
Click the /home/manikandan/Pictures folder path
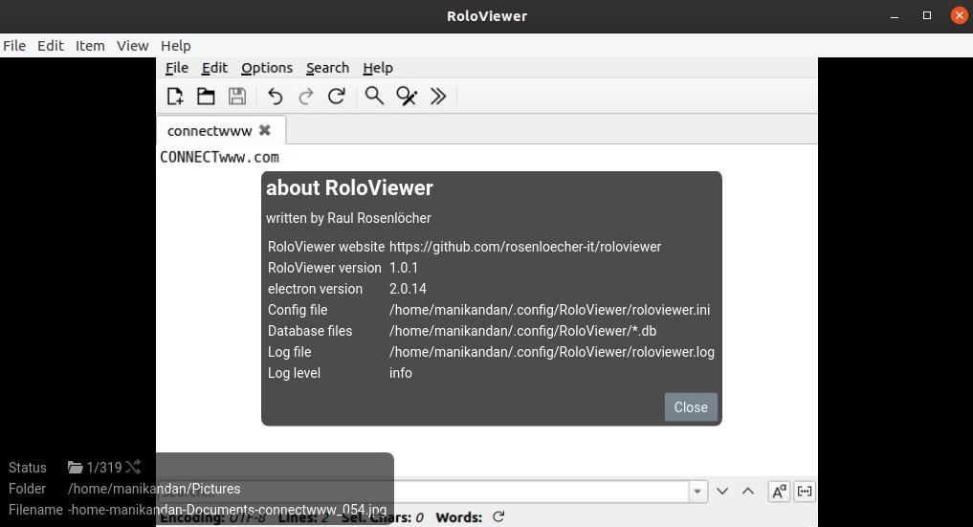pyautogui.click(x=154, y=489)
